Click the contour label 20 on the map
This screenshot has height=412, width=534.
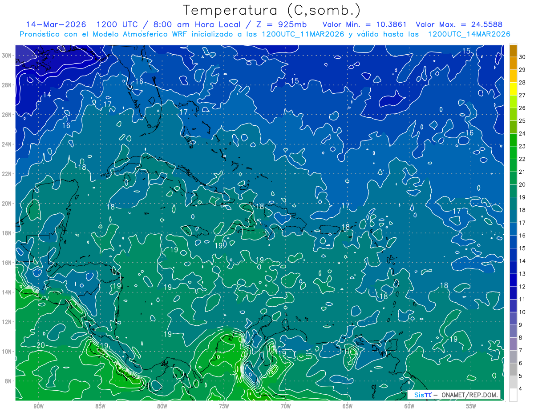click(x=40, y=345)
